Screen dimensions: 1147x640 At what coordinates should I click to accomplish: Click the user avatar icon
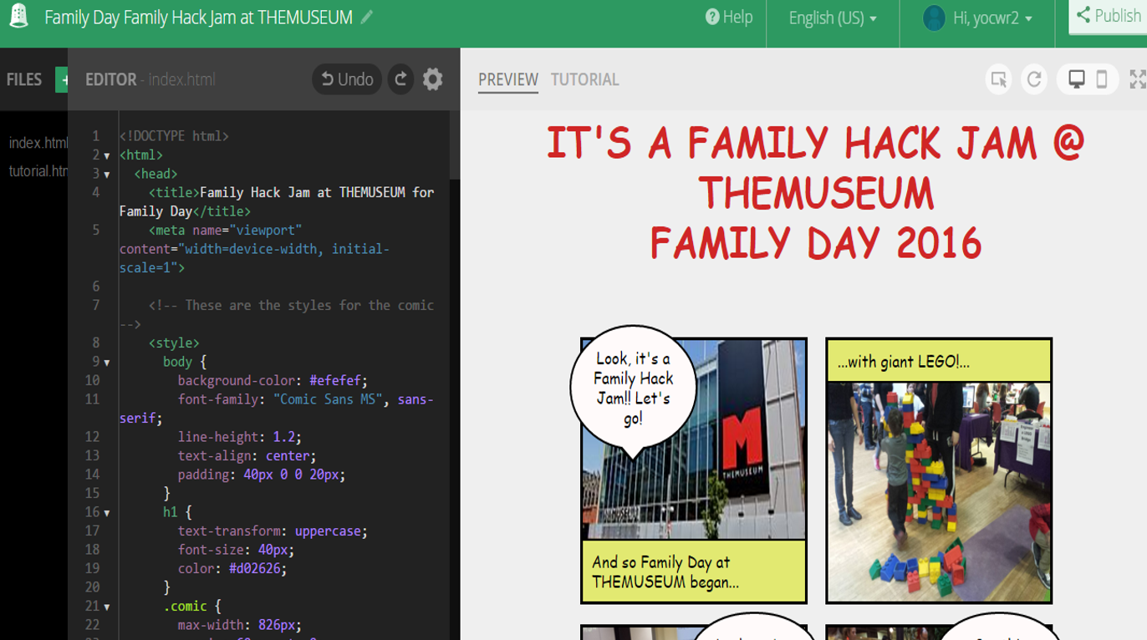click(934, 18)
